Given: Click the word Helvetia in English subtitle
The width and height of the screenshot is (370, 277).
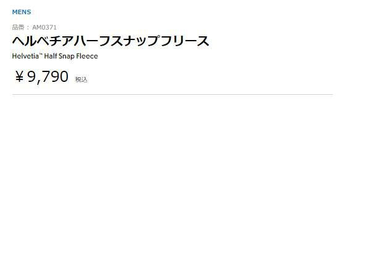Looking at the screenshot, I should coord(26,56).
